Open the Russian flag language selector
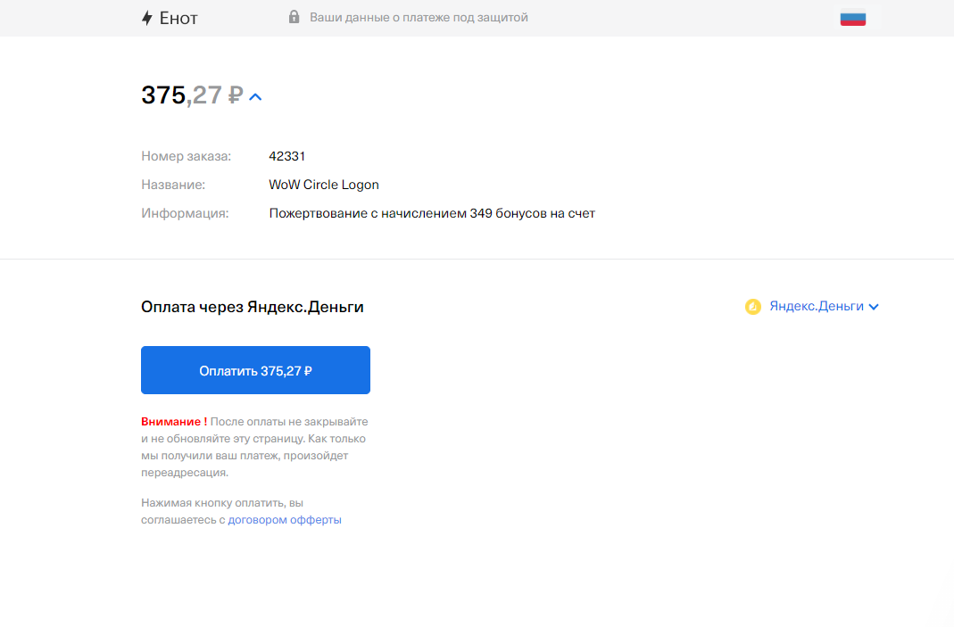The width and height of the screenshot is (954, 627). tap(852, 18)
